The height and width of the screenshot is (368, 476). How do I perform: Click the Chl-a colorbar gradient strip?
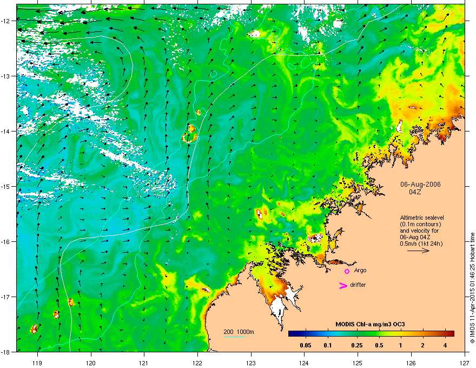(x=371, y=333)
